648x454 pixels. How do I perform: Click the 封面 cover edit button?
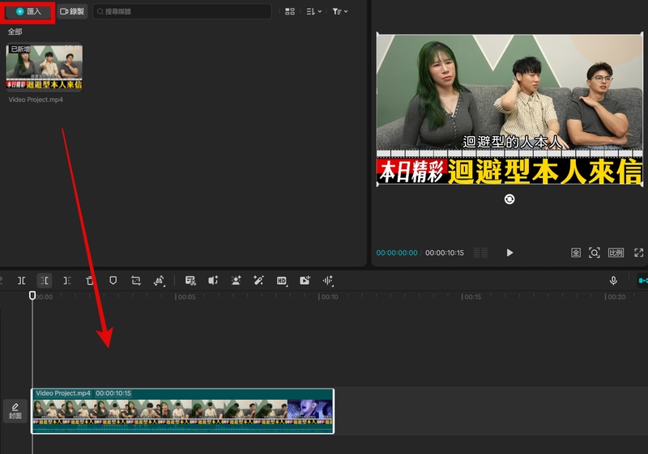tap(15, 411)
